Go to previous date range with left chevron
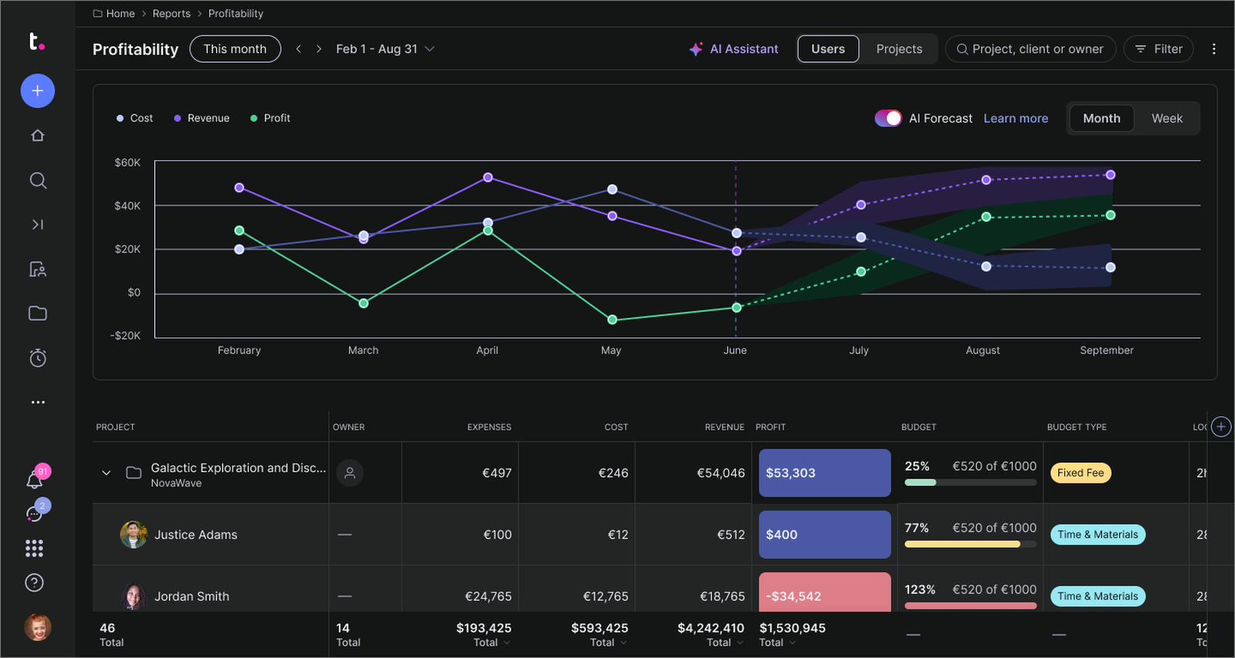 299,49
